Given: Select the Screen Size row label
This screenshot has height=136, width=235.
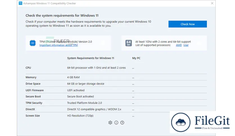Looking at the screenshot, I should point(33,116).
